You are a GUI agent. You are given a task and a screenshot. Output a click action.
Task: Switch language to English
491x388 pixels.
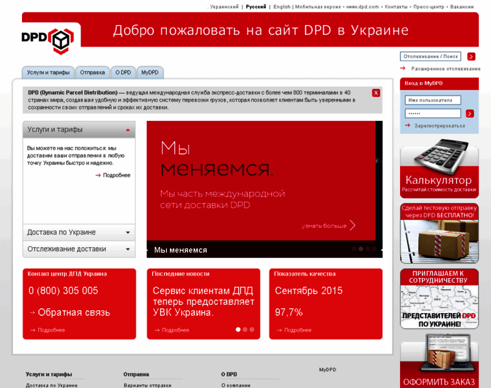tap(282, 6)
